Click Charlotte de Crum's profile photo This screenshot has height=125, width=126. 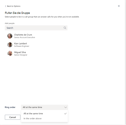10,36
